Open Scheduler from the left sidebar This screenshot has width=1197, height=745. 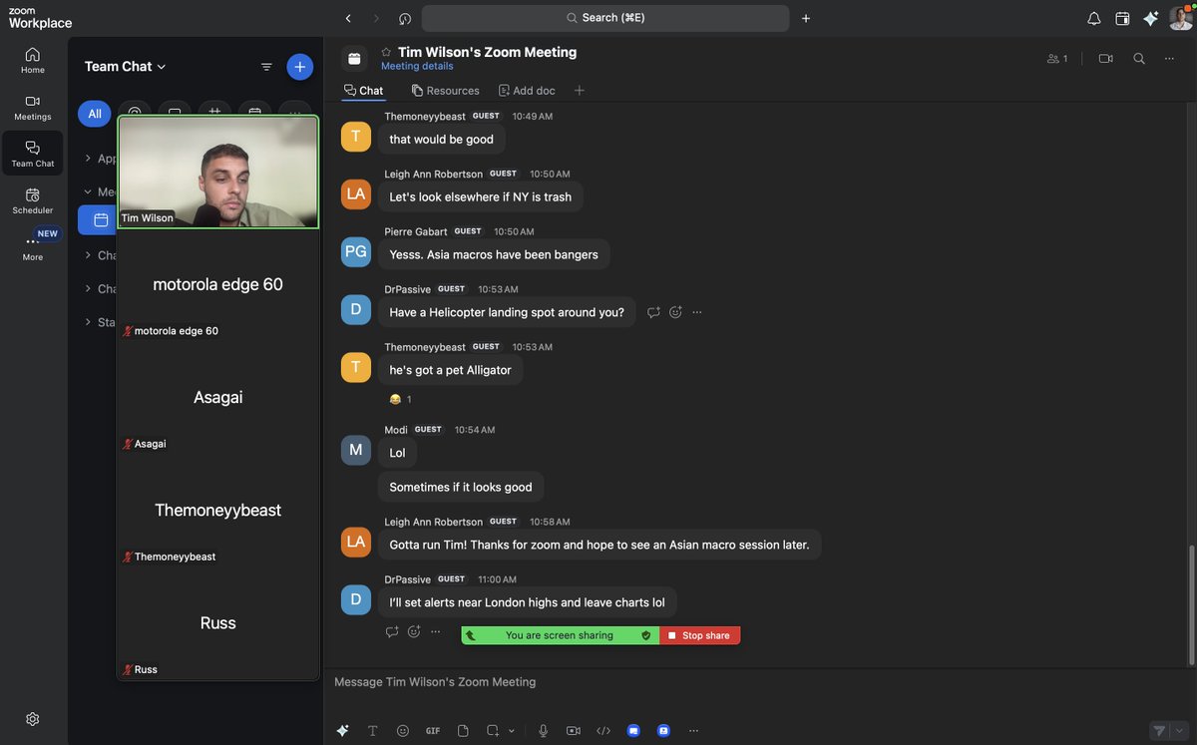pyautogui.click(x=30, y=199)
